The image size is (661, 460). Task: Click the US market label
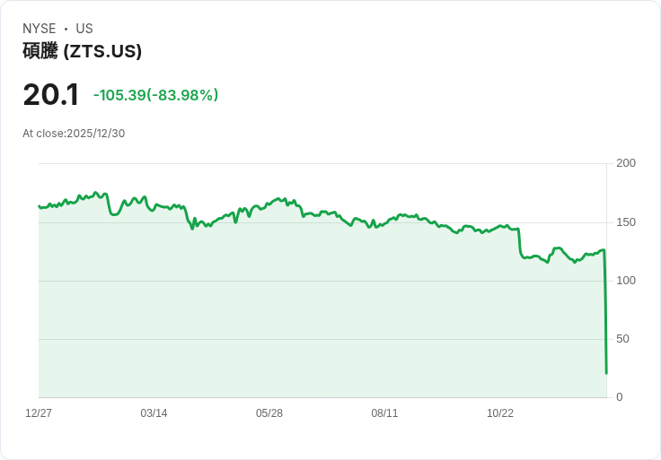coord(84,29)
